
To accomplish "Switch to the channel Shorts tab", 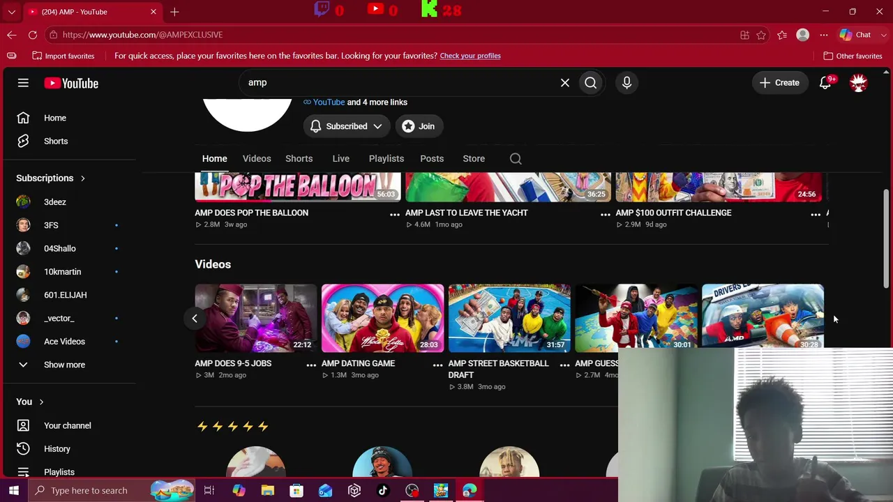I will [299, 159].
